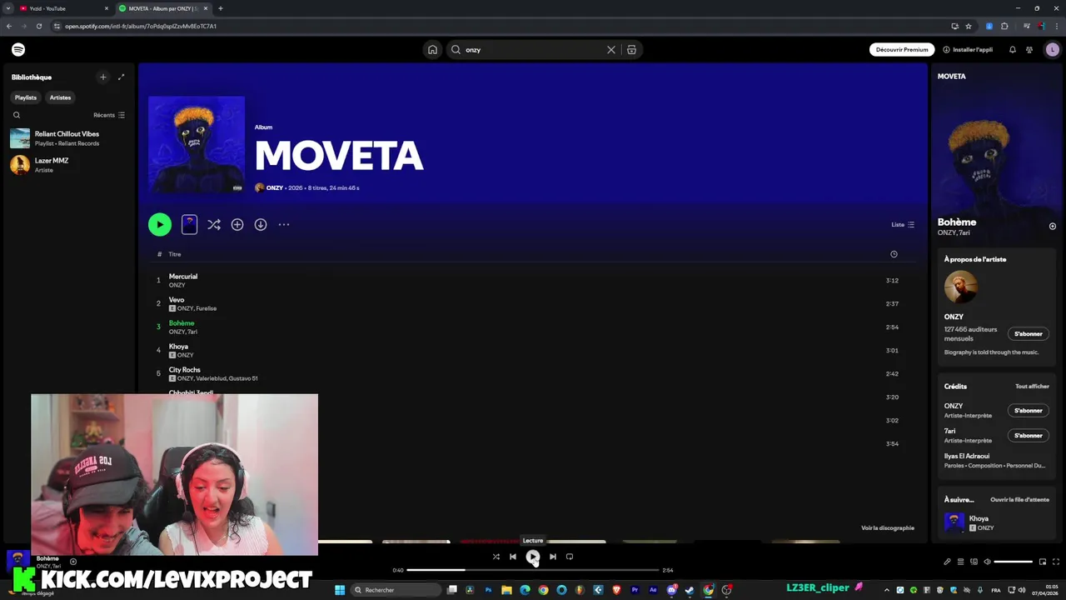Open the user profile avatar menu
The image size is (1066, 600).
click(x=1052, y=50)
